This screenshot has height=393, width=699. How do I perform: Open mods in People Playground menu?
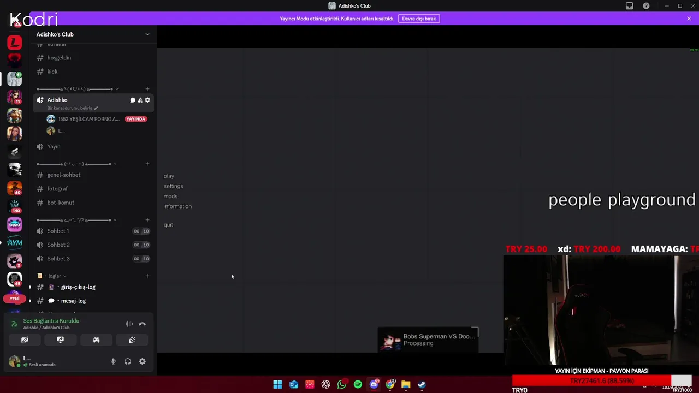coord(170,196)
